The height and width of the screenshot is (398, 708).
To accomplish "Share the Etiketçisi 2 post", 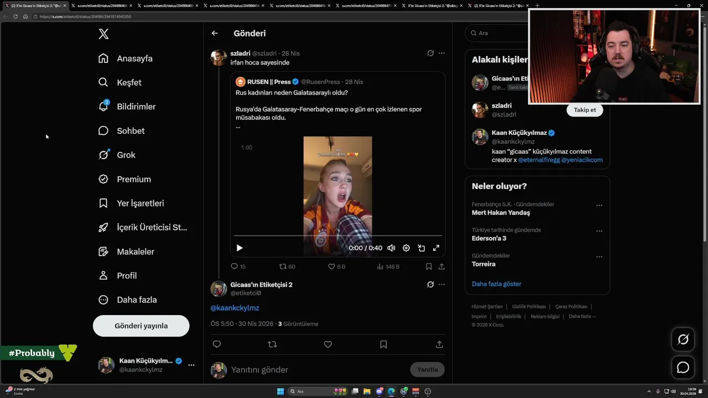I will [439, 344].
